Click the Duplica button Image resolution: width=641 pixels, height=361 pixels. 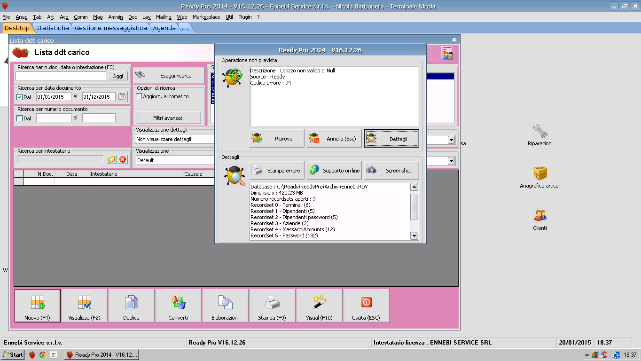132,306
